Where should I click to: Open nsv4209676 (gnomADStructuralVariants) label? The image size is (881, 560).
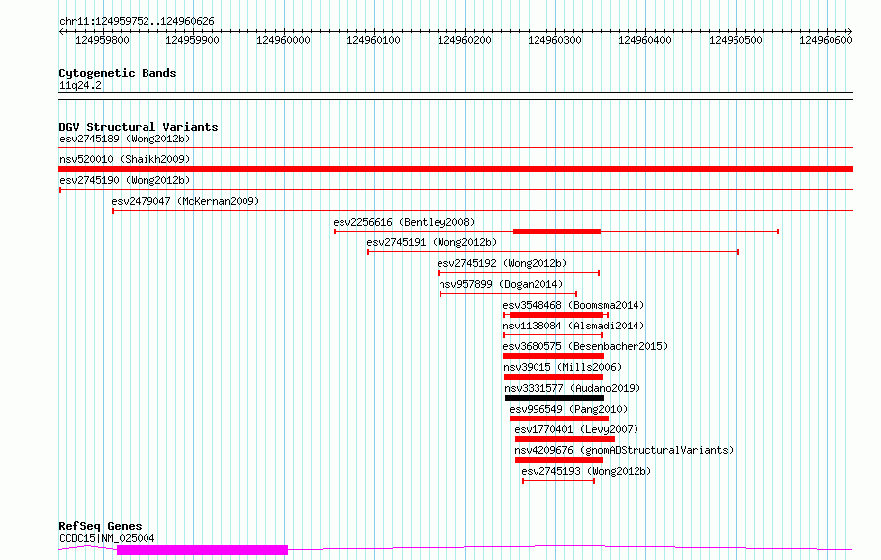click(624, 450)
